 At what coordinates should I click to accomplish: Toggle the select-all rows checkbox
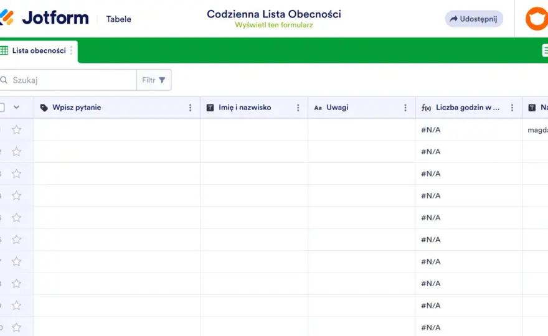click(x=2, y=107)
